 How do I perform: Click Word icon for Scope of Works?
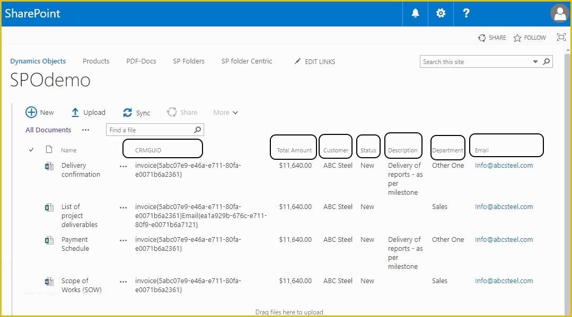pos(49,282)
